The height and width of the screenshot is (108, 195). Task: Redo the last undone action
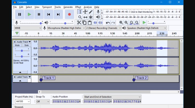(113, 23)
